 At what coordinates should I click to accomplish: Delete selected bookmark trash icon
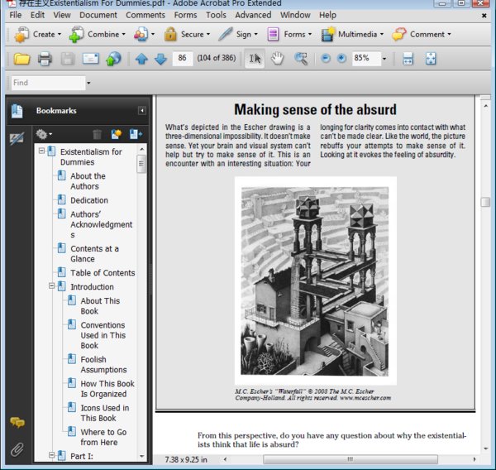pos(97,134)
